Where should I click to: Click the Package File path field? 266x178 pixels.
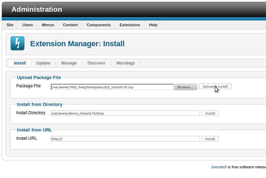pos(112,87)
